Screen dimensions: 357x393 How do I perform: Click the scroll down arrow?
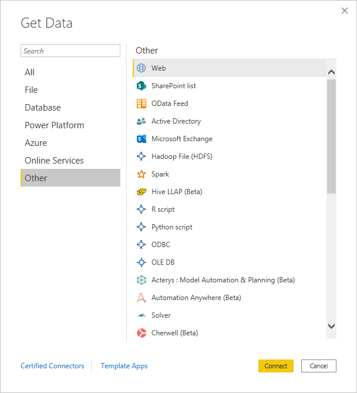click(x=331, y=326)
